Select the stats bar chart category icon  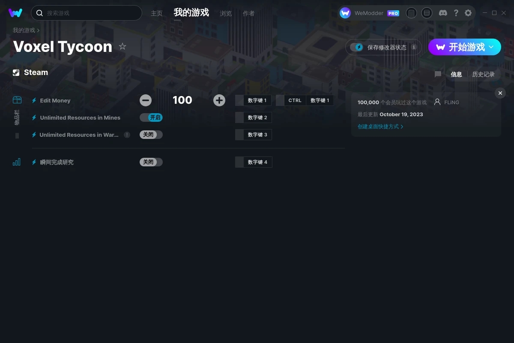pyautogui.click(x=17, y=162)
